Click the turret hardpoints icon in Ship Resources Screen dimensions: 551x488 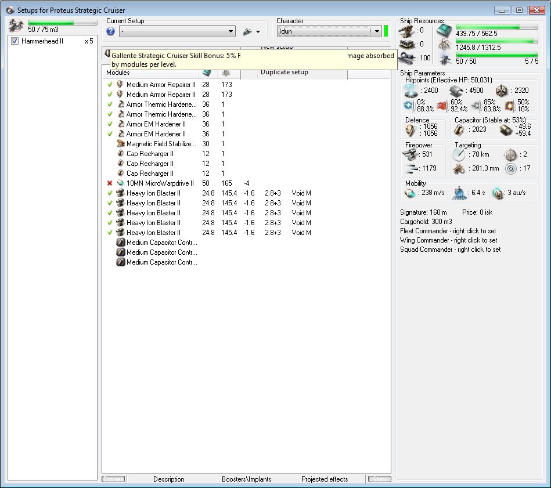pos(407,31)
